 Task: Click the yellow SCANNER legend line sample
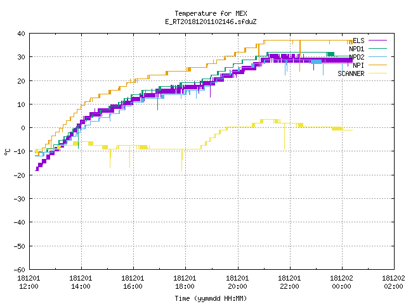(378, 73)
